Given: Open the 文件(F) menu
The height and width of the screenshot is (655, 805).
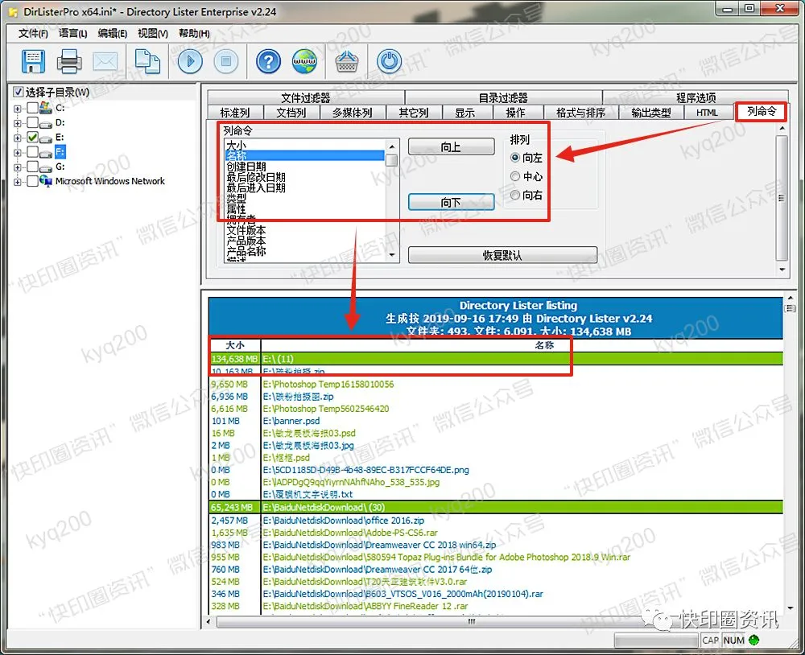Looking at the screenshot, I should pos(33,33).
